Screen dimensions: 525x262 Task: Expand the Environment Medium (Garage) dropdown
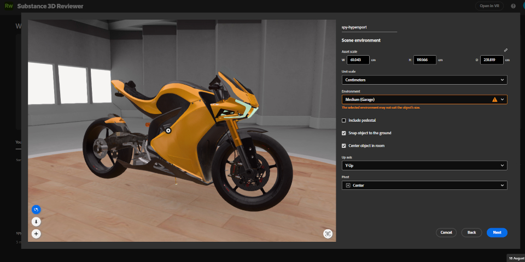424,99
